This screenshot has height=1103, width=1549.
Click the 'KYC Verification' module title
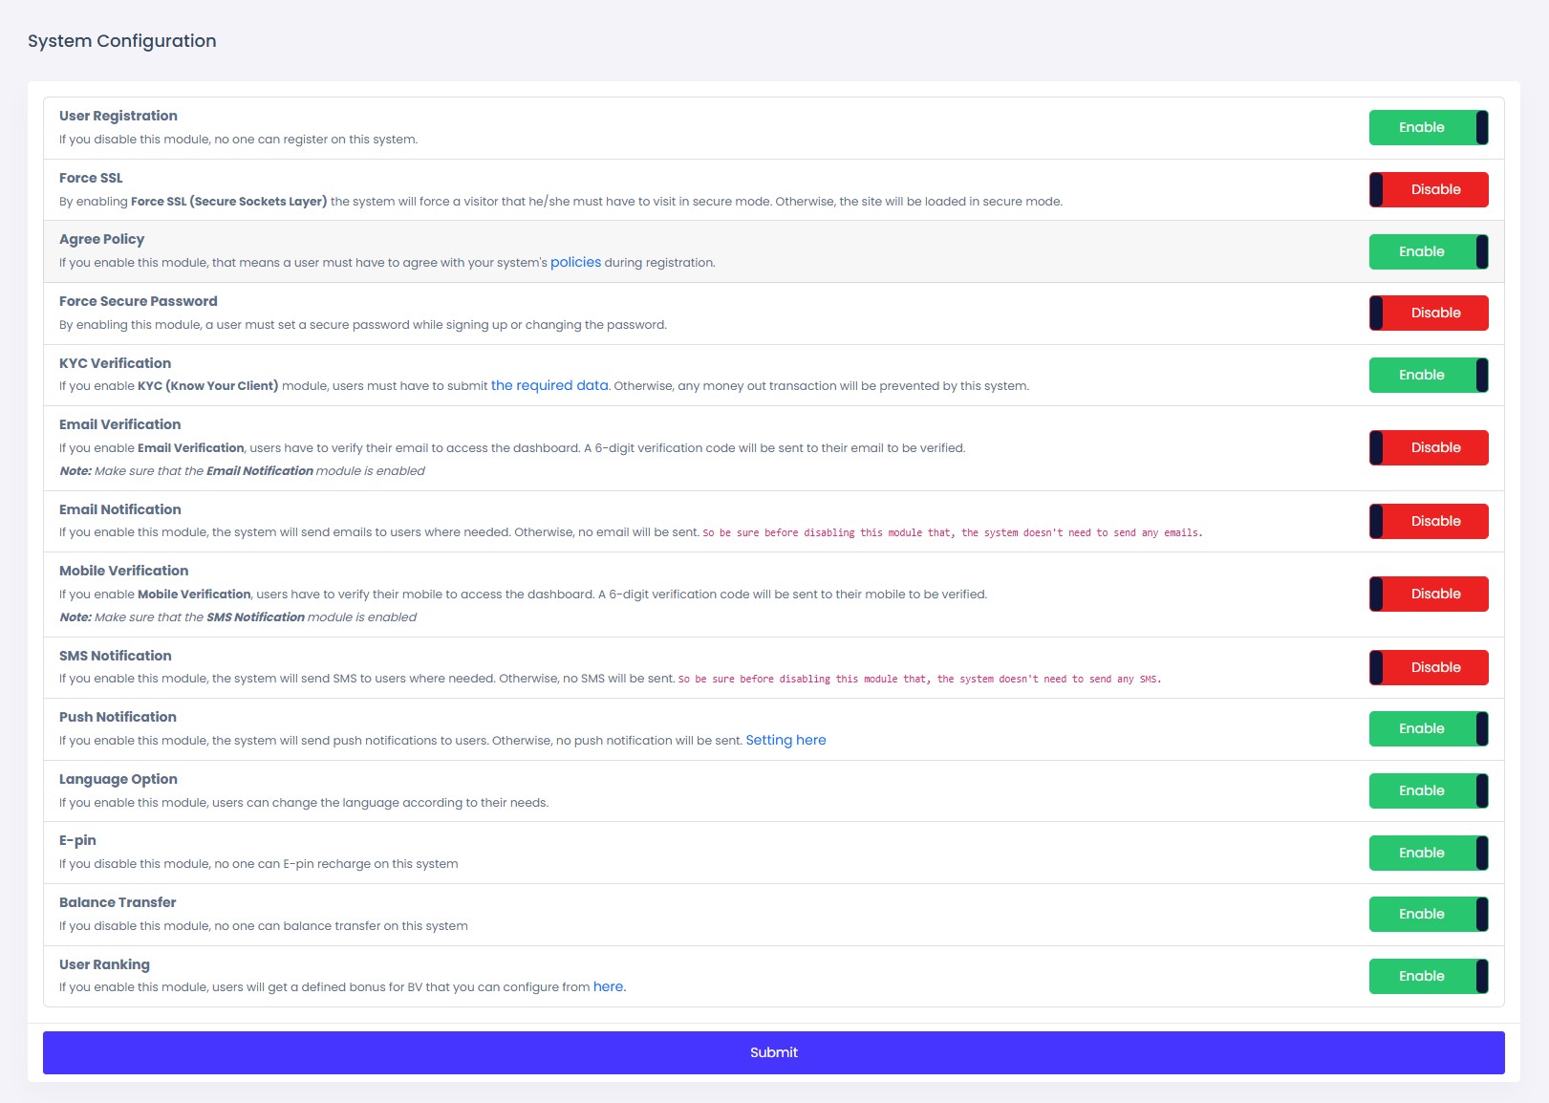coord(115,363)
